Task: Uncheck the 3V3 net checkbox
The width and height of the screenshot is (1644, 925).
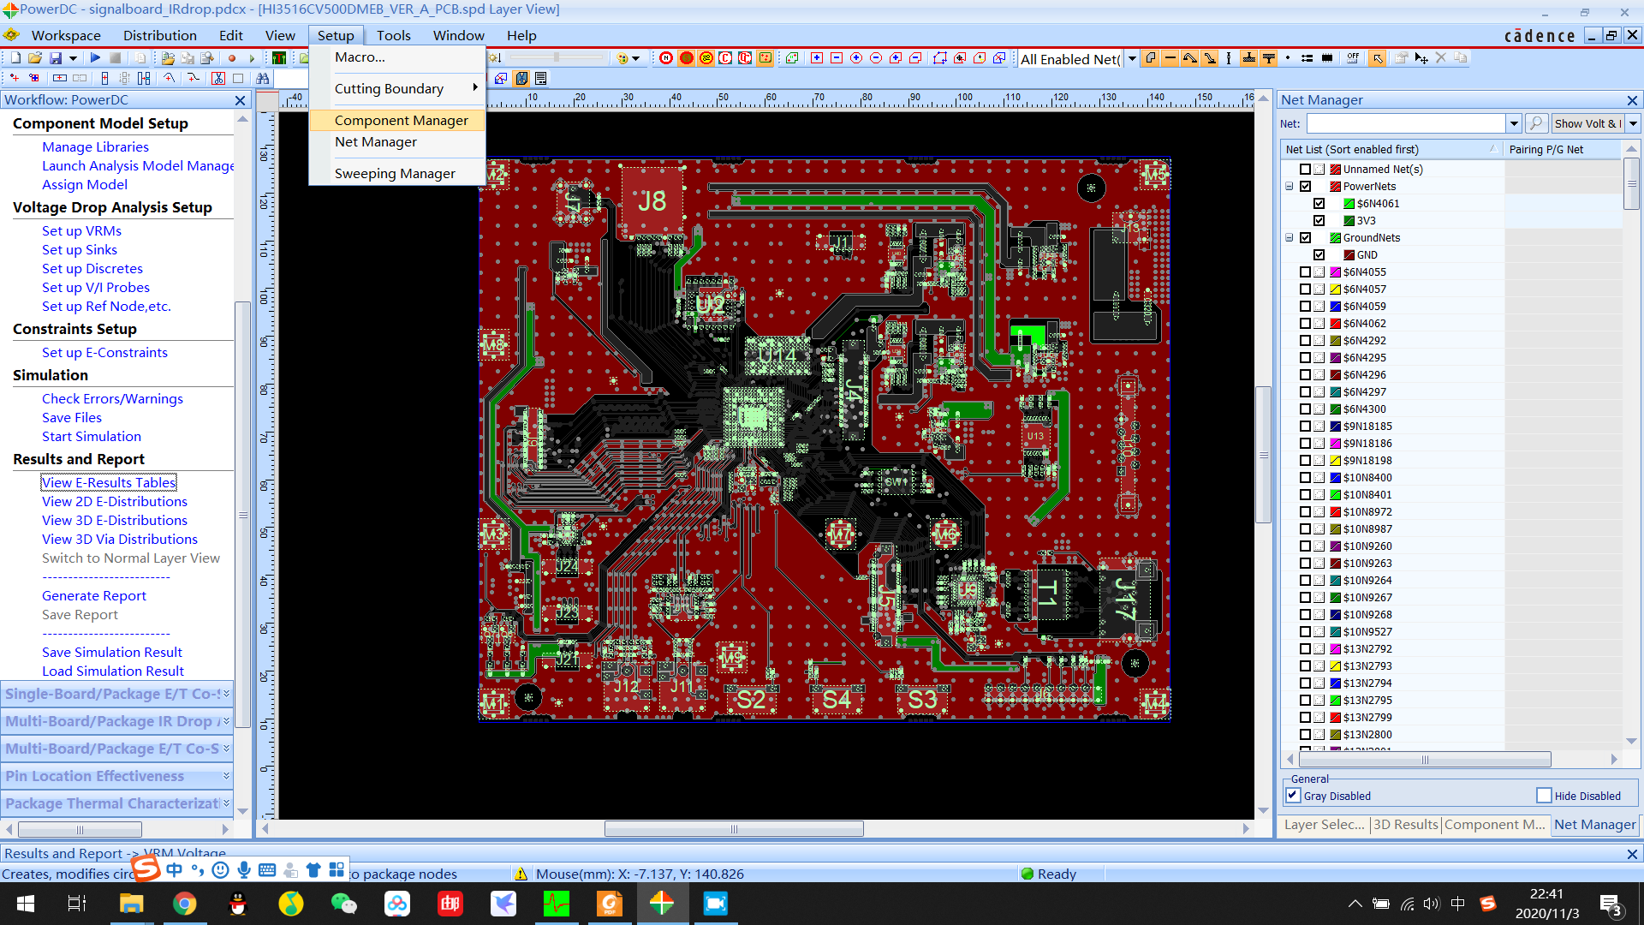Action: pyautogui.click(x=1319, y=220)
